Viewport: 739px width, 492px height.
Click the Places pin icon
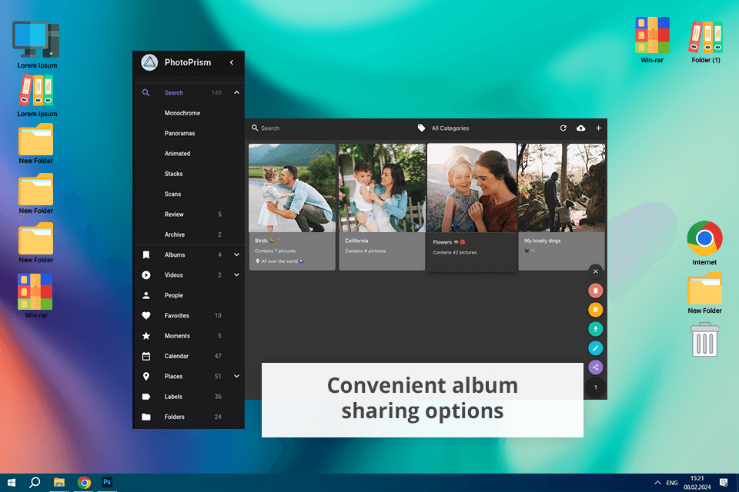(x=146, y=376)
